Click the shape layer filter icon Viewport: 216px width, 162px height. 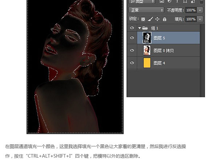click(185, 1)
